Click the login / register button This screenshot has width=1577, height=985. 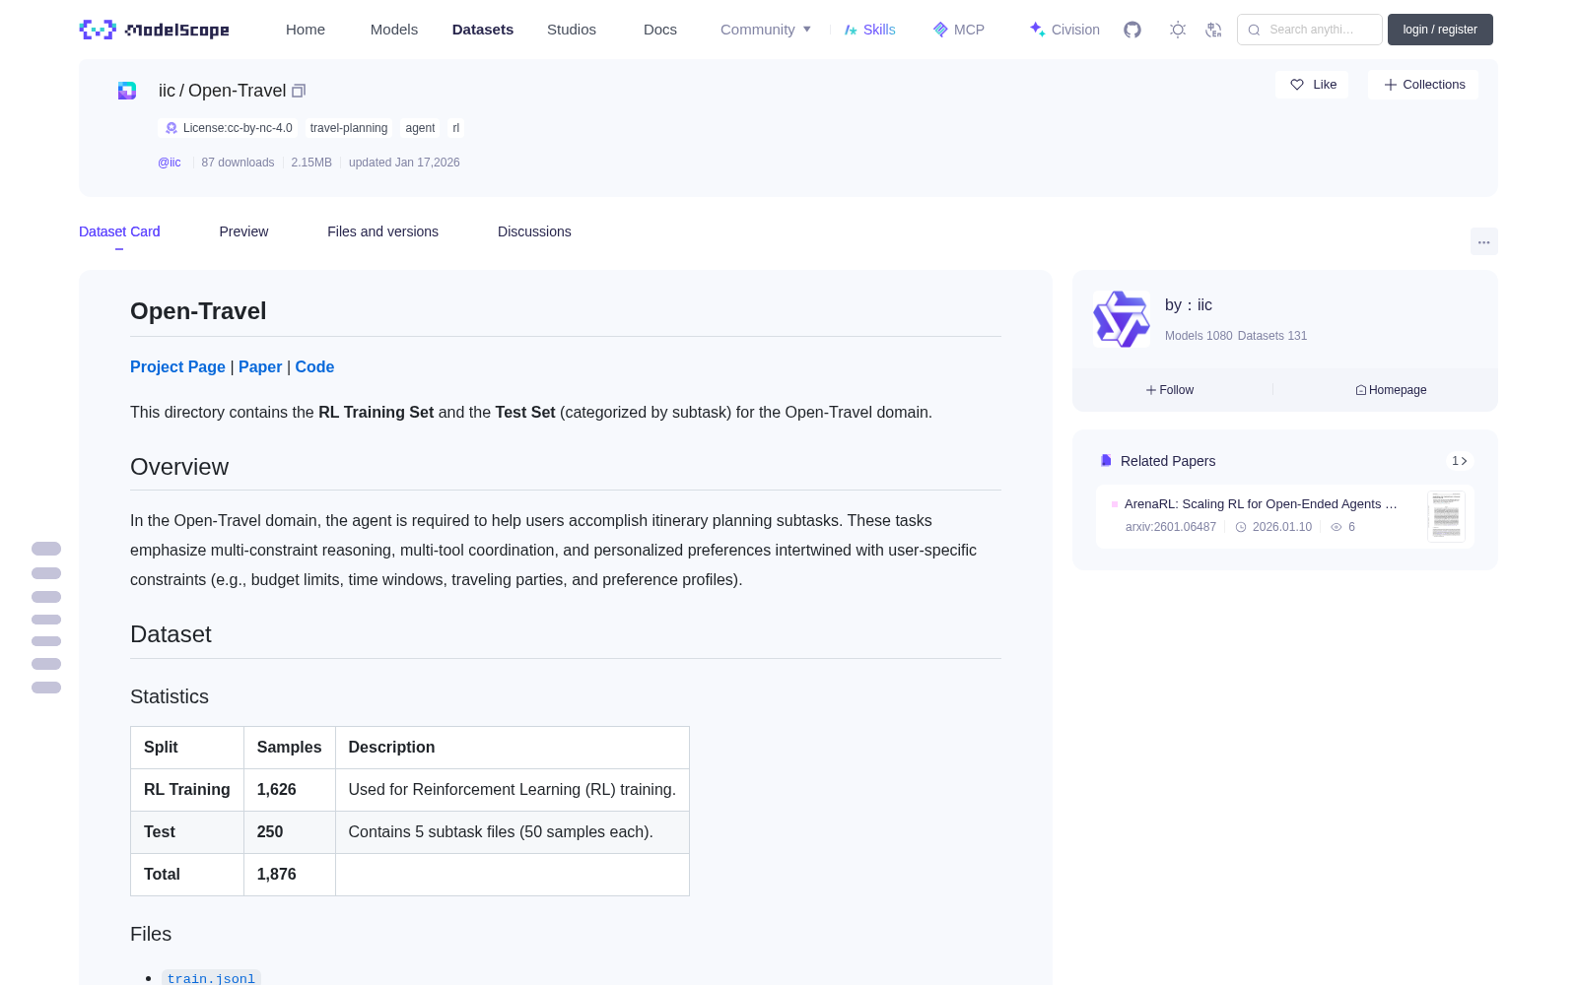click(1440, 30)
